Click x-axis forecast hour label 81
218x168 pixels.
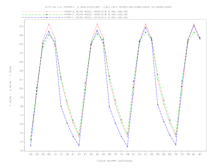pyautogui.click(x=194, y=154)
